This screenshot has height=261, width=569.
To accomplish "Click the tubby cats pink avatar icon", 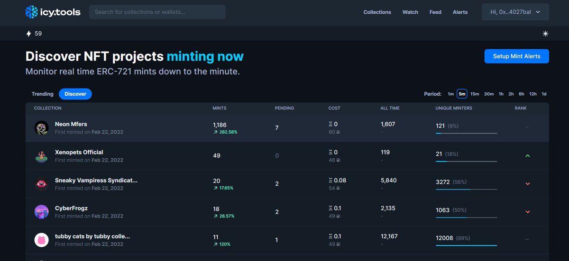I will pyautogui.click(x=42, y=240).
